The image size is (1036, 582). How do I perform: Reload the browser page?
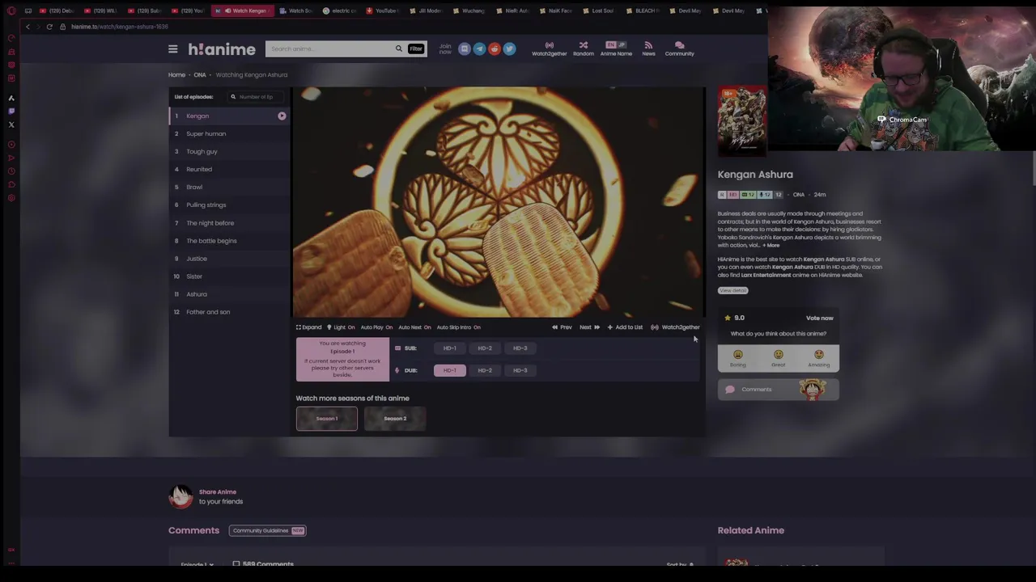(49, 27)
